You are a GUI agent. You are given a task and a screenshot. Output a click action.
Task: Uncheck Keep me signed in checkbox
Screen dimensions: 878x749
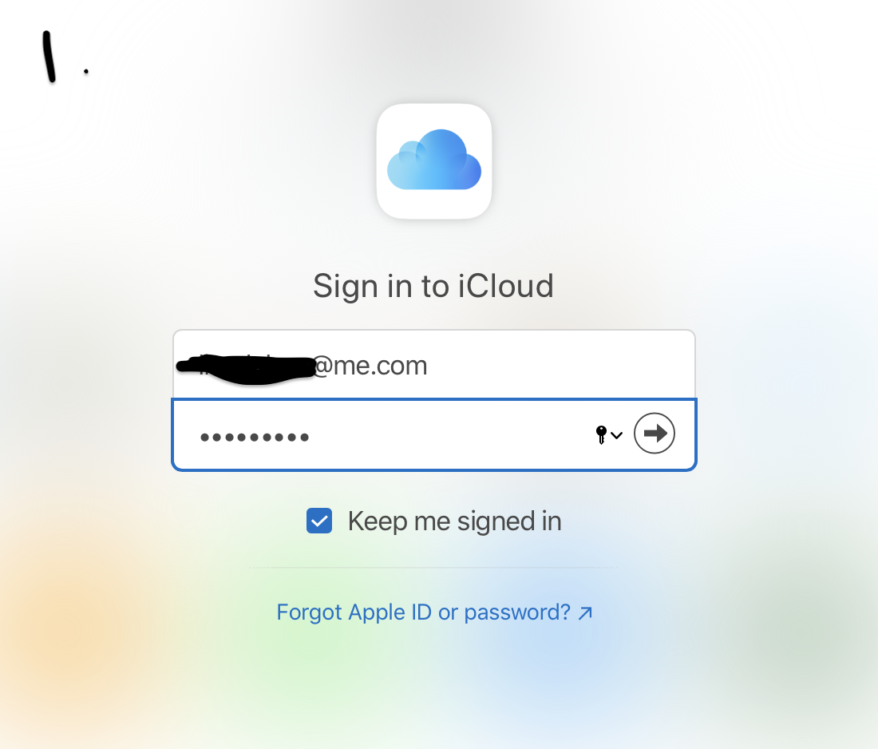[x=319, y=521]
